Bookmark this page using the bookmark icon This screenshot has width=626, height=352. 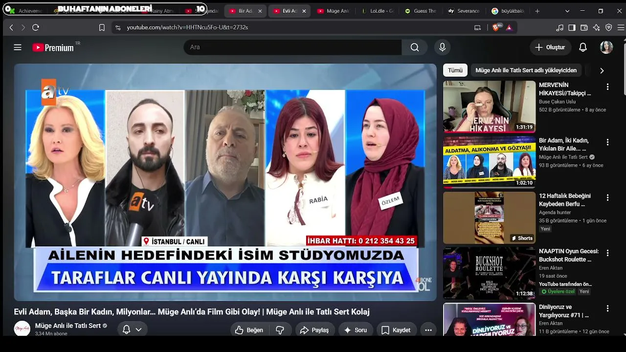[102, 28]
